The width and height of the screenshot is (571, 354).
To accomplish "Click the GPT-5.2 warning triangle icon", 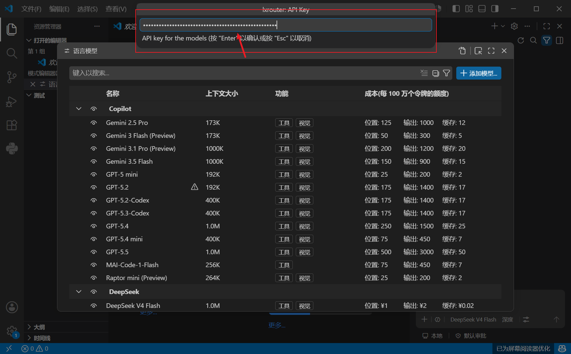I will [195, 187].
